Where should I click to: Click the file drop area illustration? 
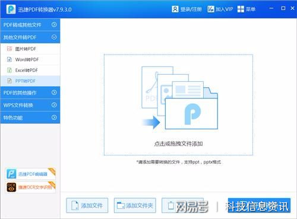pyautogui.click(x=179, y=98)
